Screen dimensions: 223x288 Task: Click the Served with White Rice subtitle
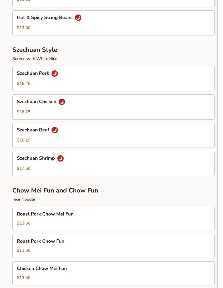[35, 59]
